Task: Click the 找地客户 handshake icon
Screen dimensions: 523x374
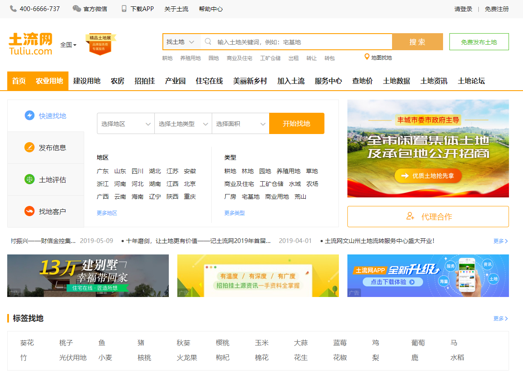Action: (29, 211)
